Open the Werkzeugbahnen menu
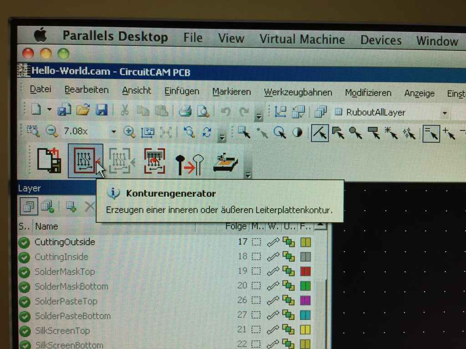Screen dimensions: 466x349 (x=298, y=93)
